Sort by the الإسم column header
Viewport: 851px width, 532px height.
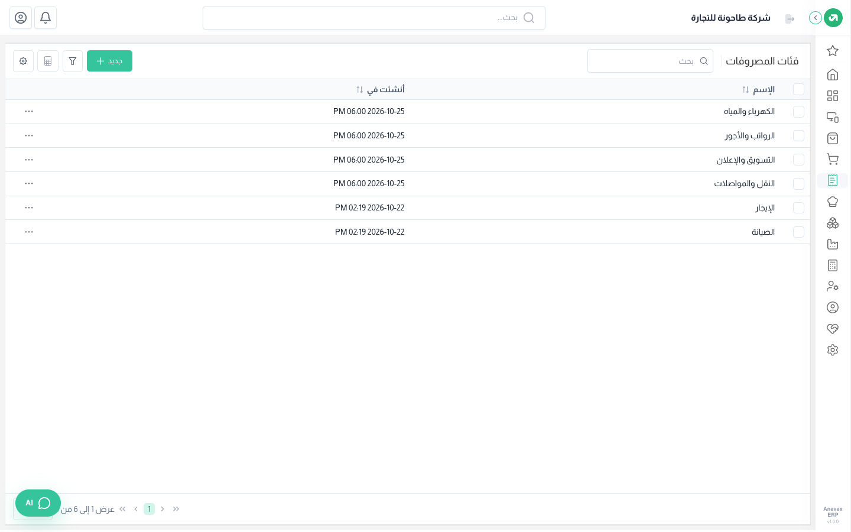click(x=758, y=89)
